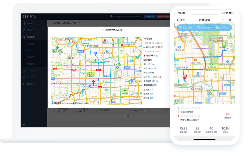Click the 申请审批 checkmark sidebar icon
This screenshot has width=248, height=156.
24,23
